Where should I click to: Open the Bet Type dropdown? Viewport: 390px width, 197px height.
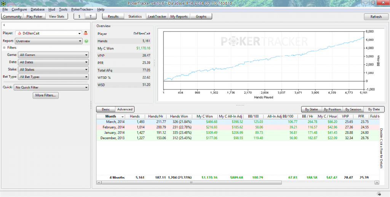coord(53,77)
